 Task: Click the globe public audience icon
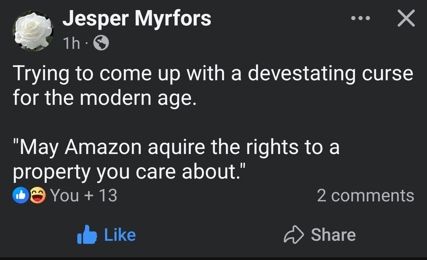pyautogui.click(x=101, y=43)
